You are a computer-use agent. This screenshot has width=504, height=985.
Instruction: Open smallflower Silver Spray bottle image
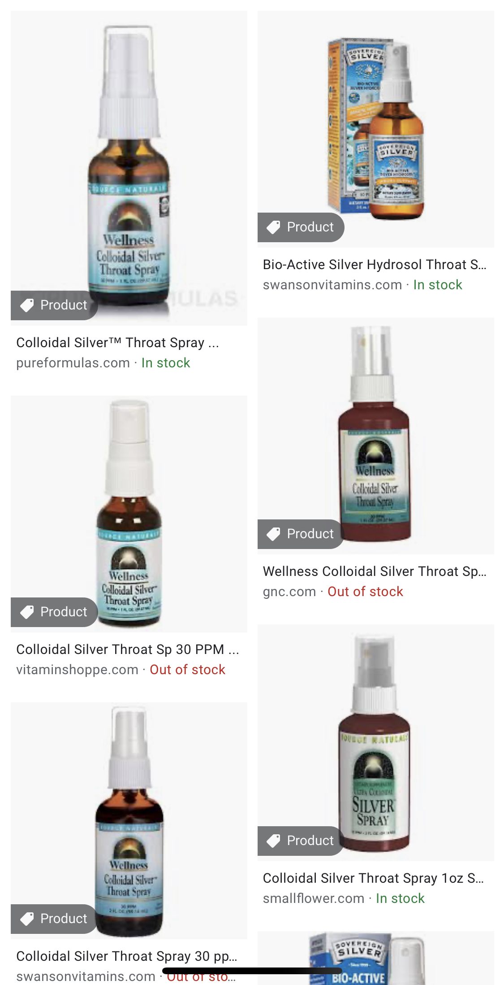coord(376,743)
